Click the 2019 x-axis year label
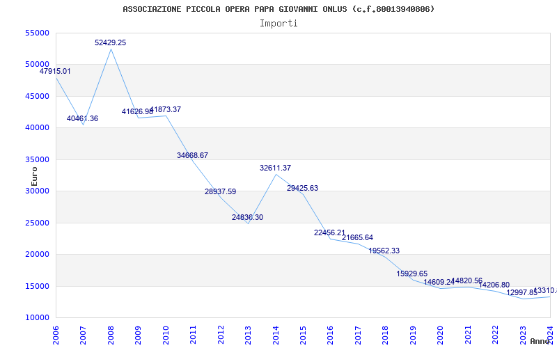557x348 pixels. (x=413, y=335)
